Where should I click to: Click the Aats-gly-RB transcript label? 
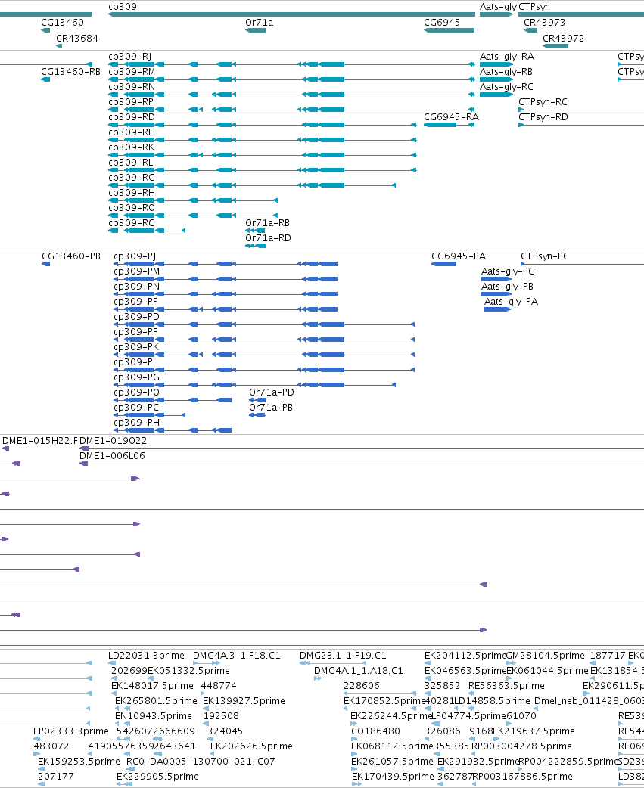click(506, 72)
